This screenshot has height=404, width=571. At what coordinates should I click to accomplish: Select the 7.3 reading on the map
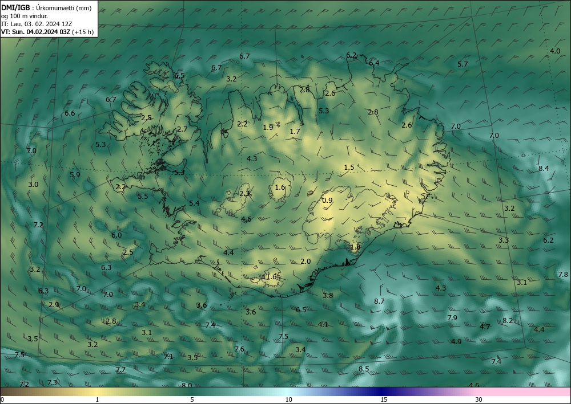click(x=52, y=382)
